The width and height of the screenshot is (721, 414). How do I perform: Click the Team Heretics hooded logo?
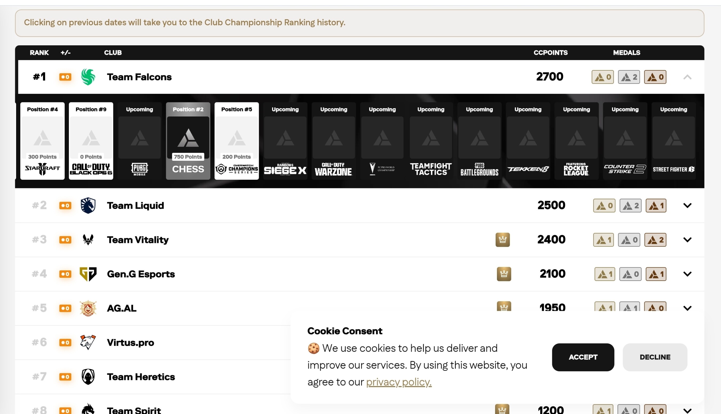click(x=88, y=376)
